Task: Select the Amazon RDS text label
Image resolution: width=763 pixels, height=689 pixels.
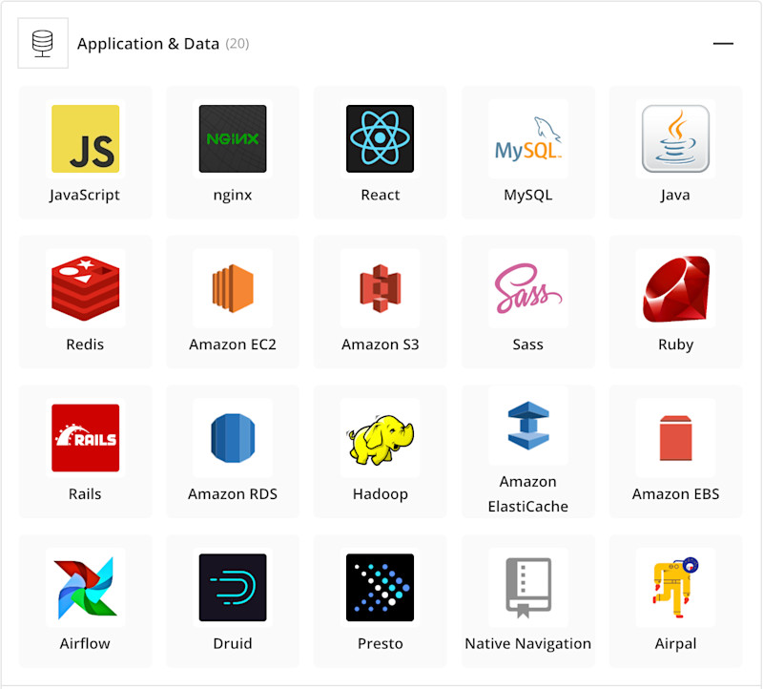Action: (x=233, y=493)
